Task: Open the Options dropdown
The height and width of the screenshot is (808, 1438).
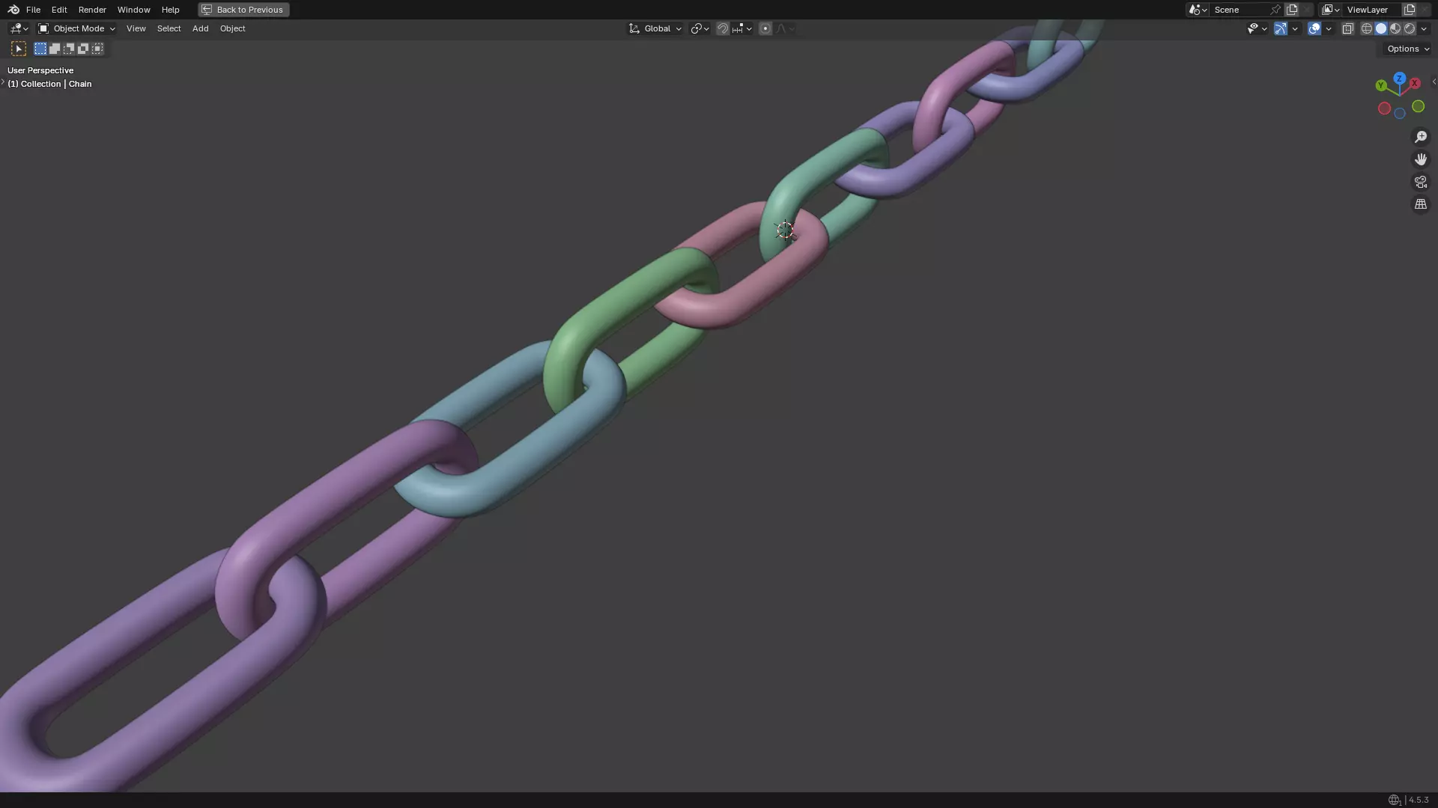Action: pyautogui.click(x=1408, y=49)
